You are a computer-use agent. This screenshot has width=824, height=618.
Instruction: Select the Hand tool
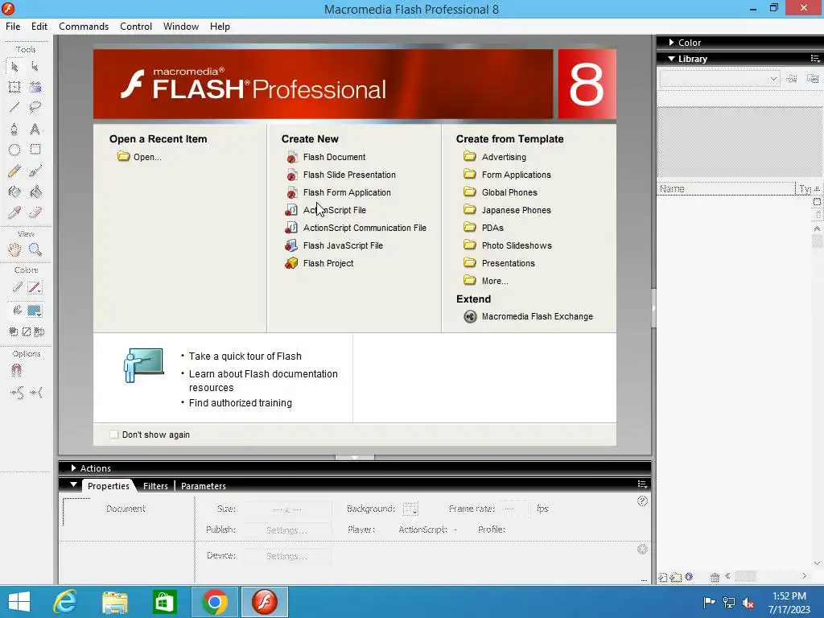(x=14, y=250)
